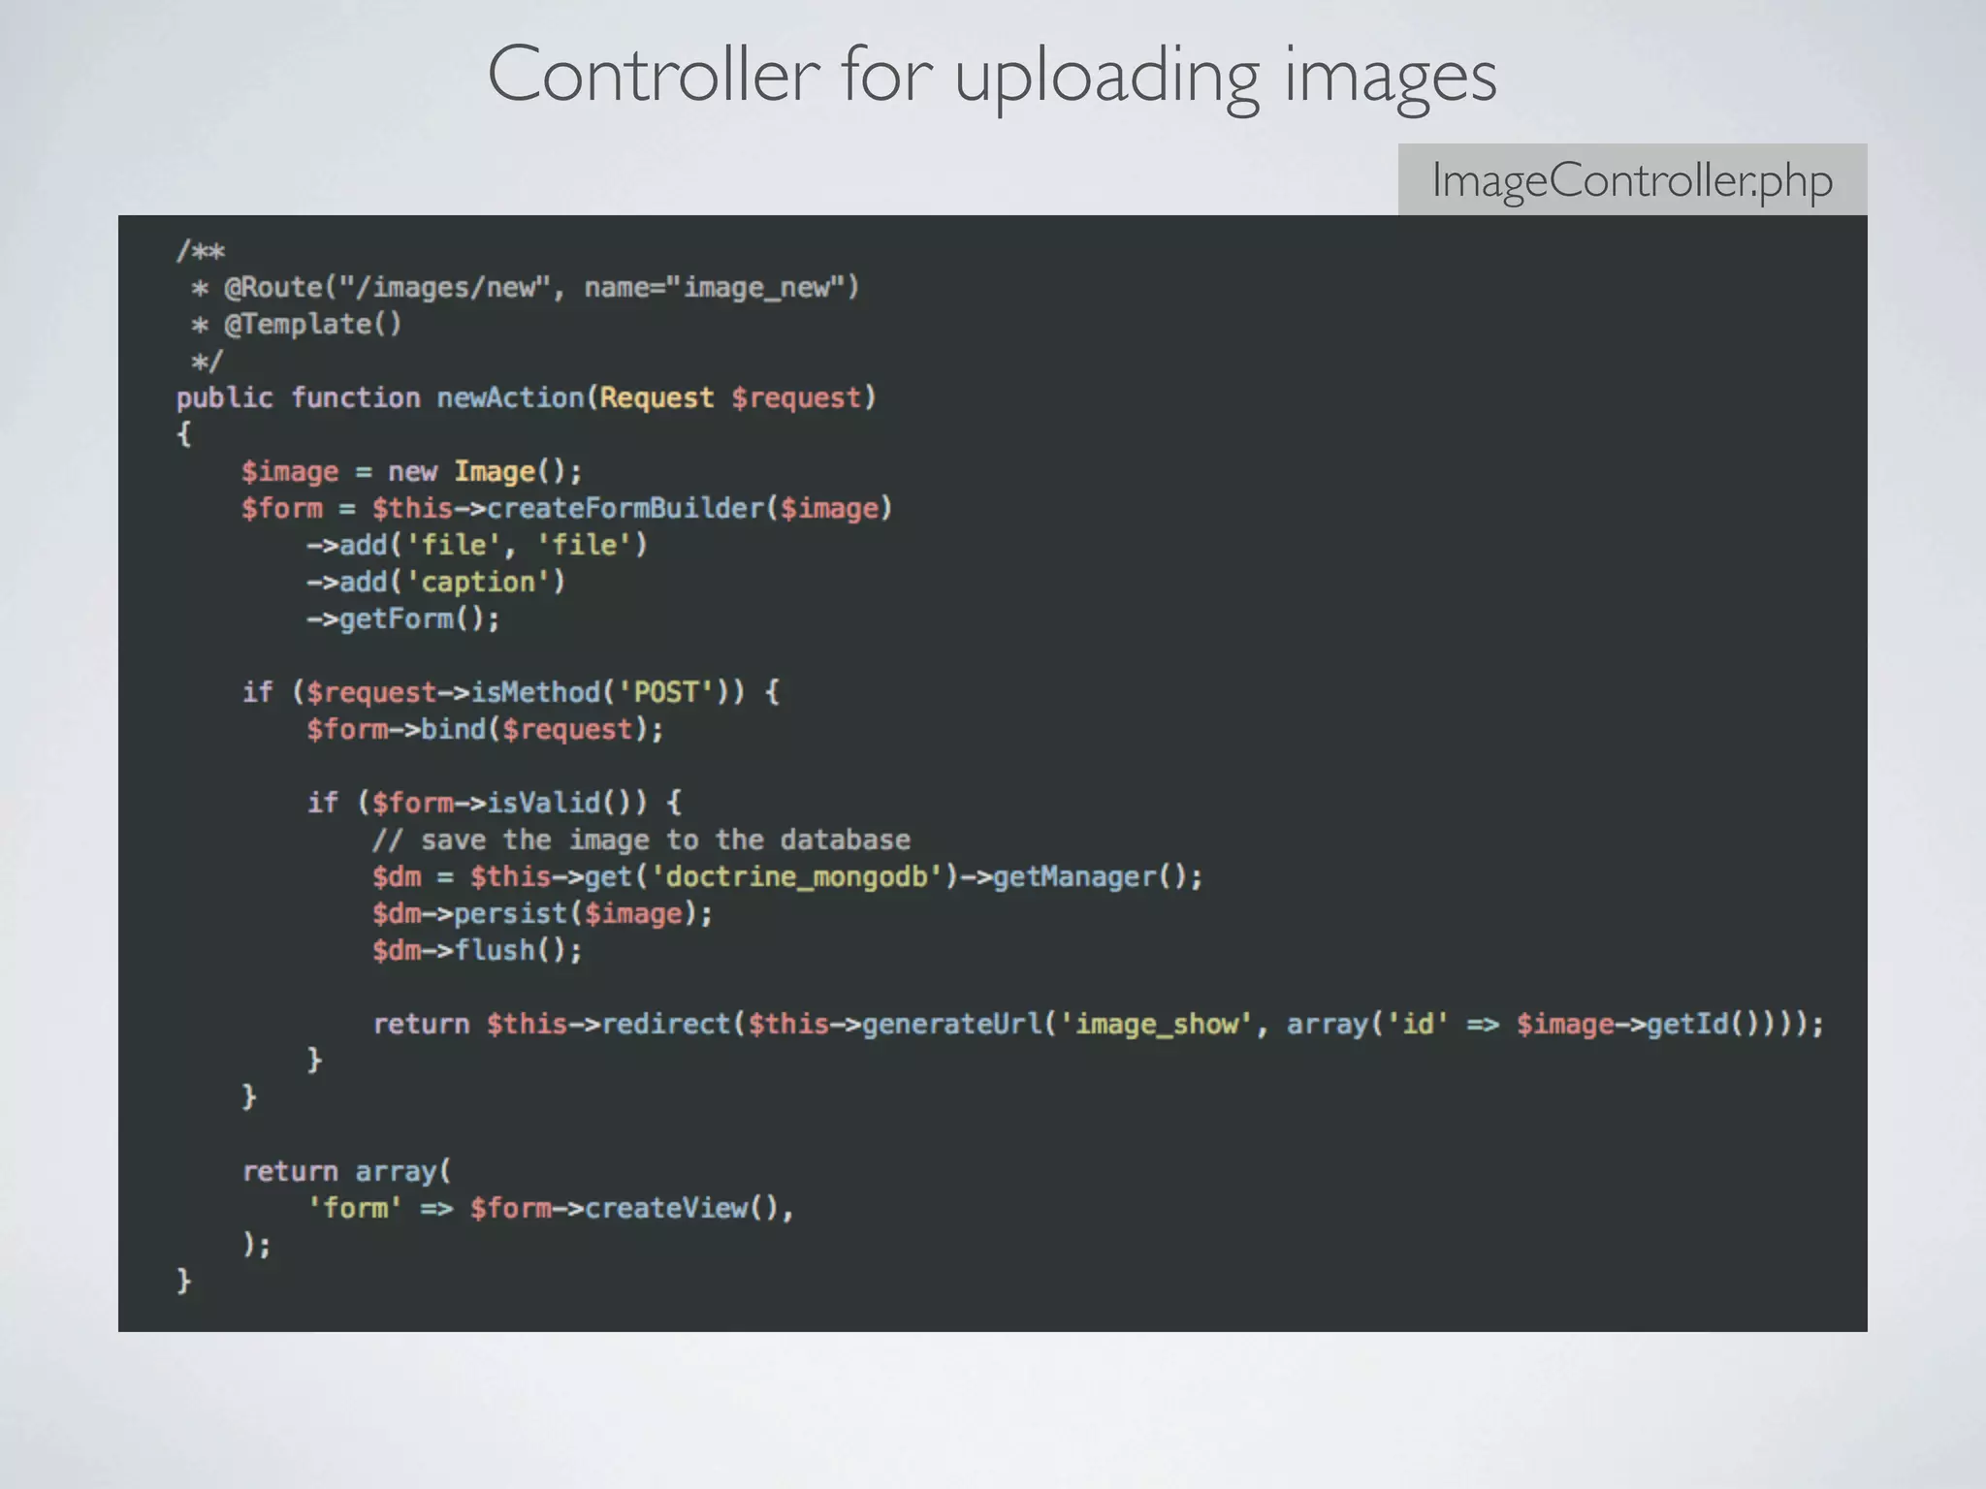The height and width of the screenshot is (1489, 1986).
Task: Click the comment '// save the image to the database'
Action: click(642, 840)
